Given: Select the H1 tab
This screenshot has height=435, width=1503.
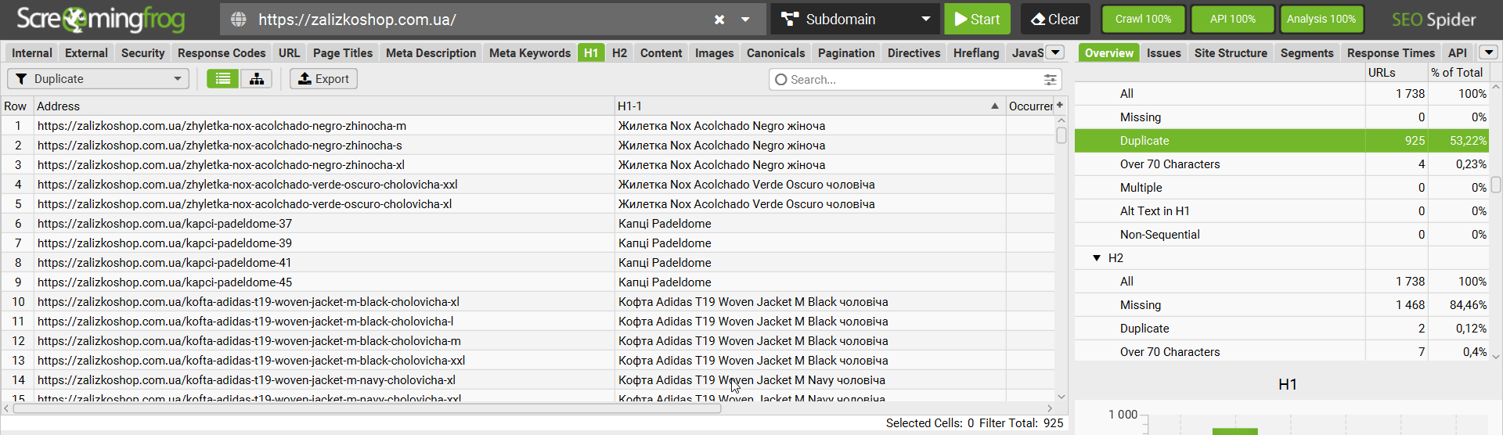Looking at the screenshot, I should pos(591,52).
